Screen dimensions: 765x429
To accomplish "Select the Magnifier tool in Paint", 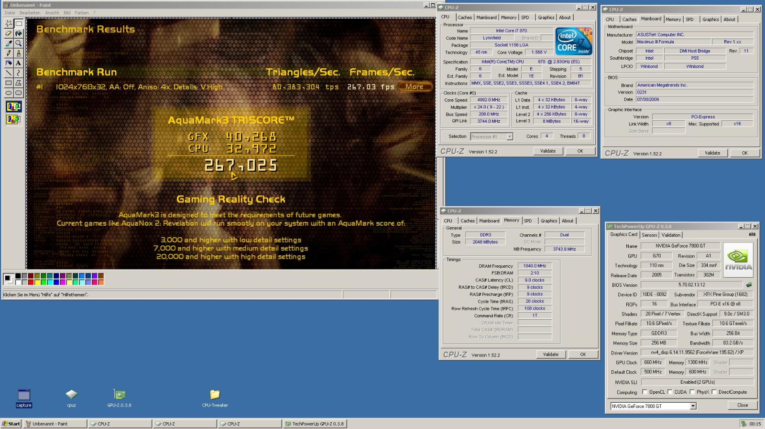I will pyautogui.click(x=19, y=43).
